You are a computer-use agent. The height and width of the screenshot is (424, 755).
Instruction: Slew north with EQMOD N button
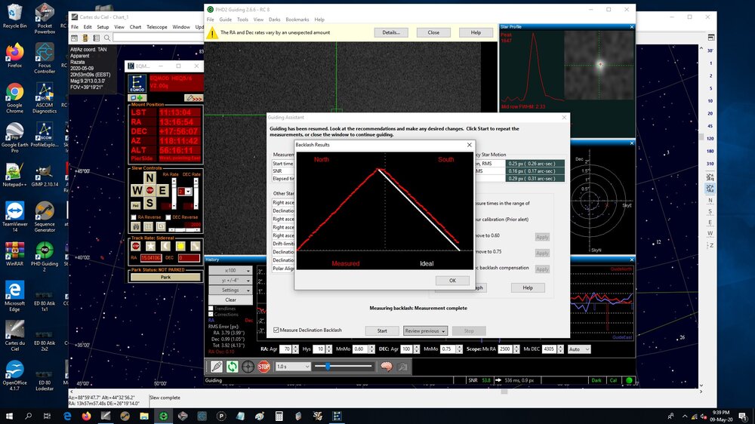150,179
